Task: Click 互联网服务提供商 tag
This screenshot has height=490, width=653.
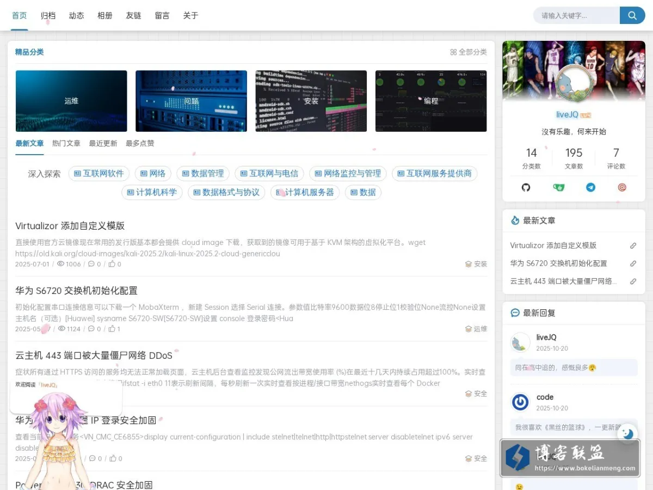Action: (435, 174)
